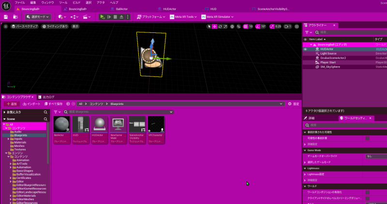Enable 可視性の事前計算 checkbox
387x204 pixels.
click(367, 138)
